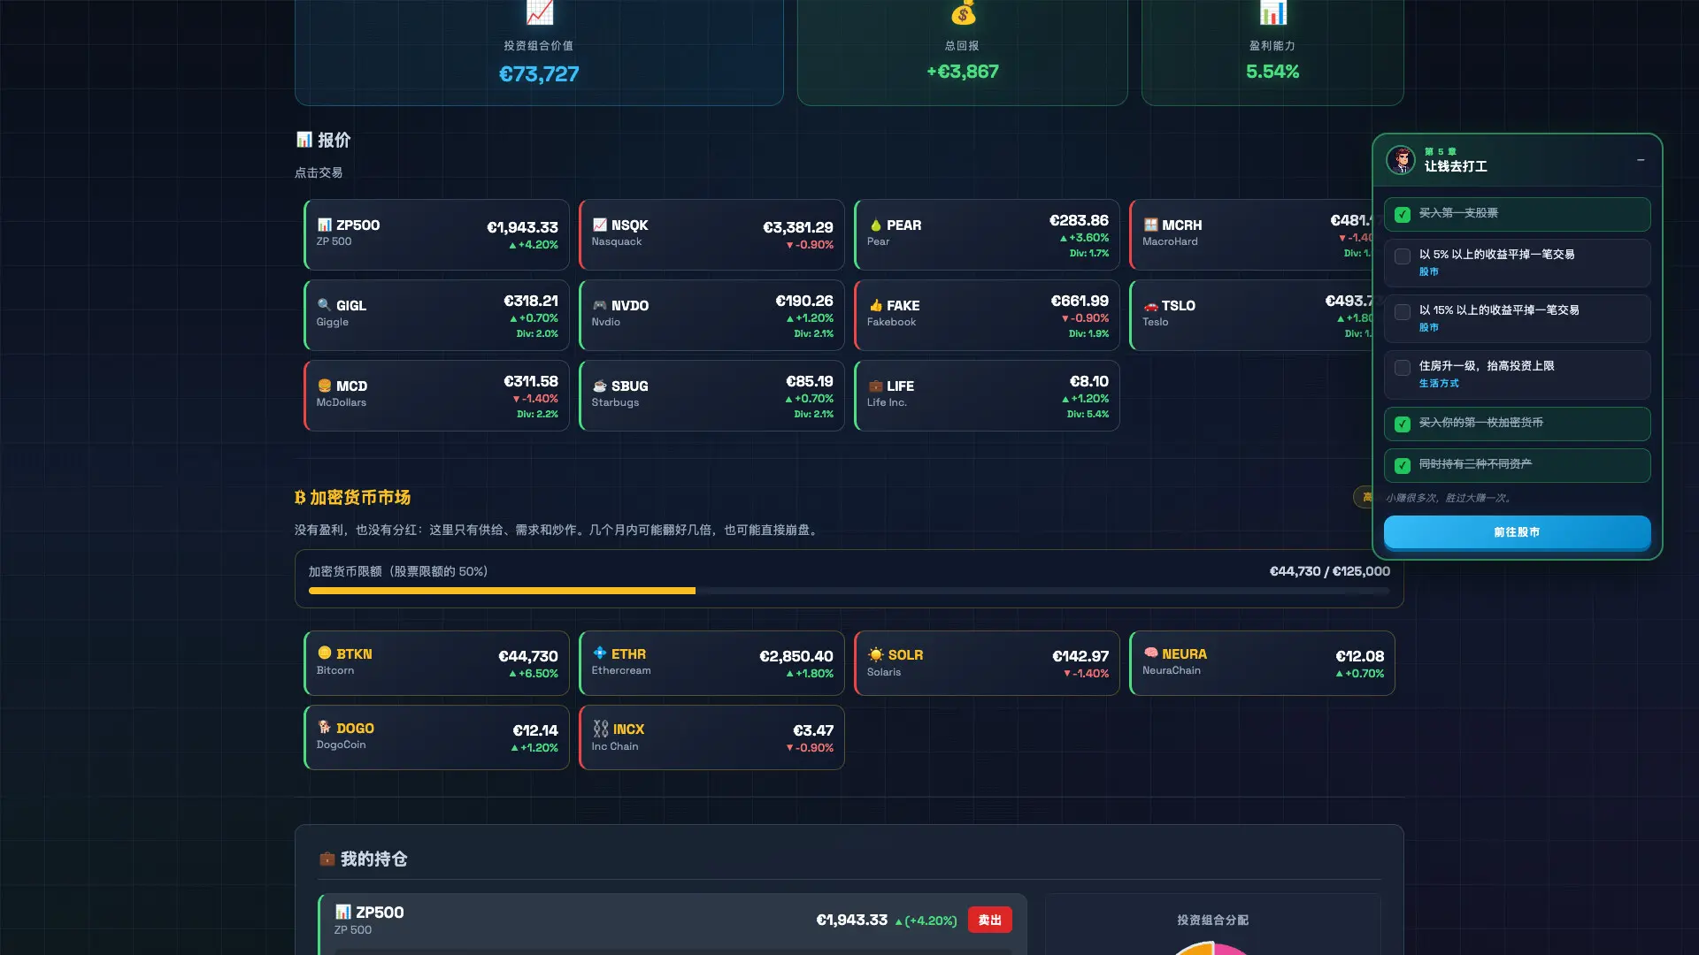Click the ETHR diamond icon
1699x955 pixels.
point(599,653)
